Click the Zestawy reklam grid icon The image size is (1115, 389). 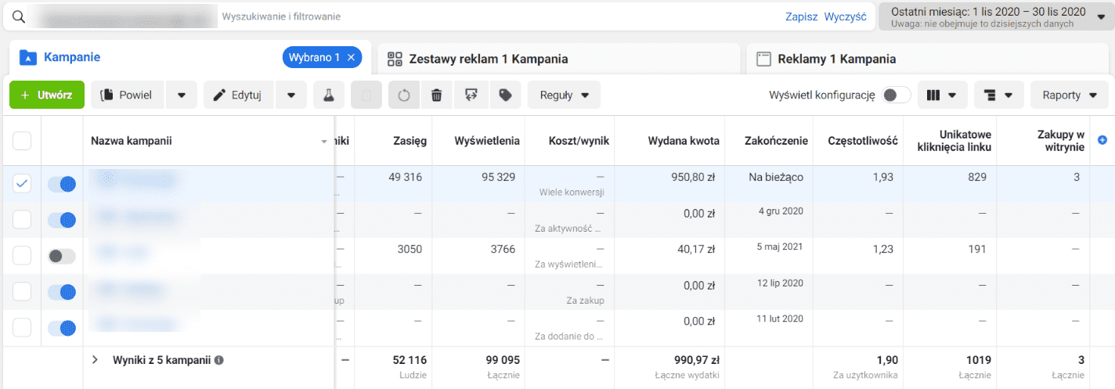click(x=395, y=59)
